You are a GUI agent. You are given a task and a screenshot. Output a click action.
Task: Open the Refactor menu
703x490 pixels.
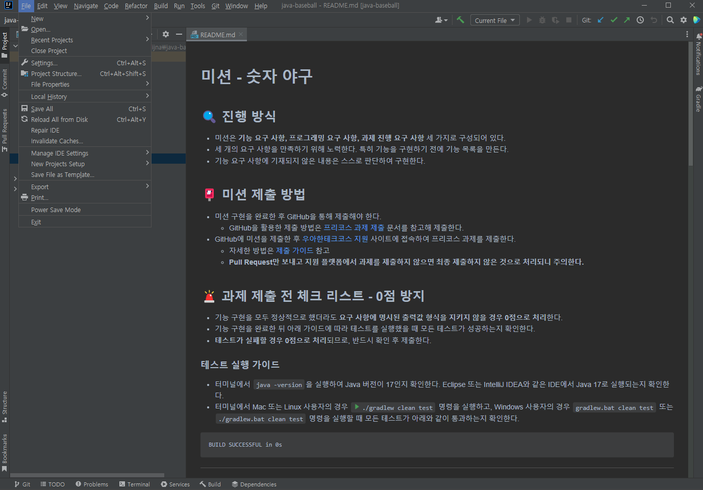136,6
